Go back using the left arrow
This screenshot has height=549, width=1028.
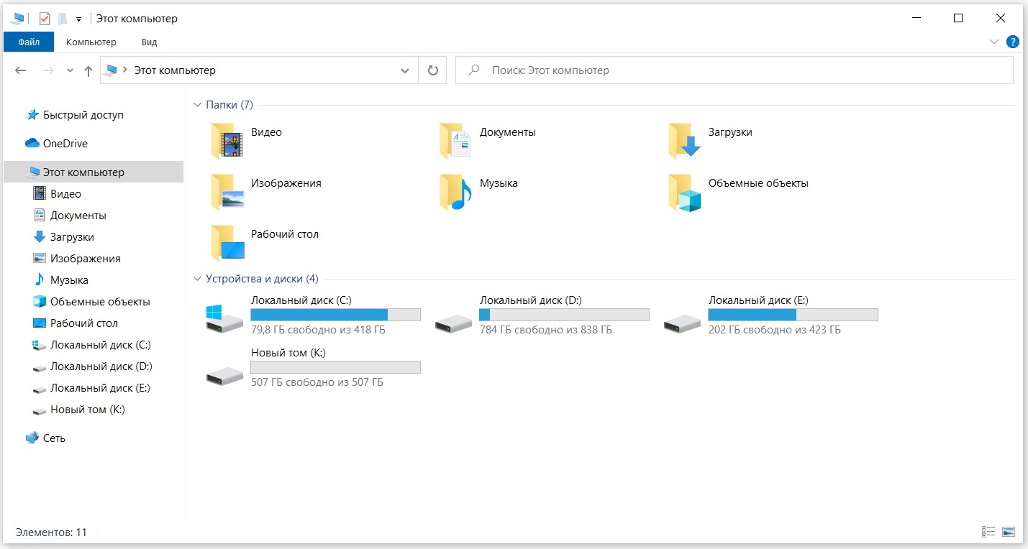(x=21, y=70)
